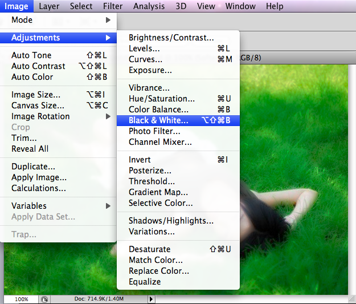
Task: Choose Auto Tone
Action: [58, 55]
